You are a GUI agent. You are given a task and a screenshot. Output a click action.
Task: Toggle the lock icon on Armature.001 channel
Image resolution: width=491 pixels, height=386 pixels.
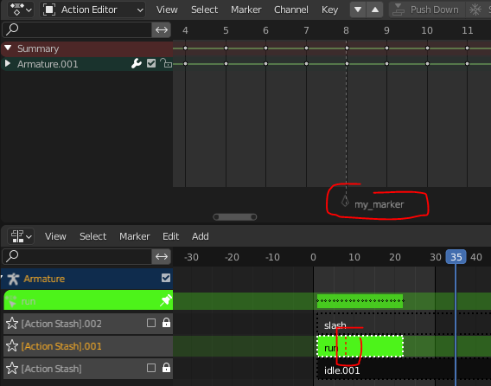click(166, 63)
